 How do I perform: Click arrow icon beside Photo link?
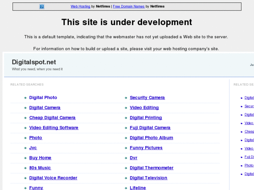[25, 138]
